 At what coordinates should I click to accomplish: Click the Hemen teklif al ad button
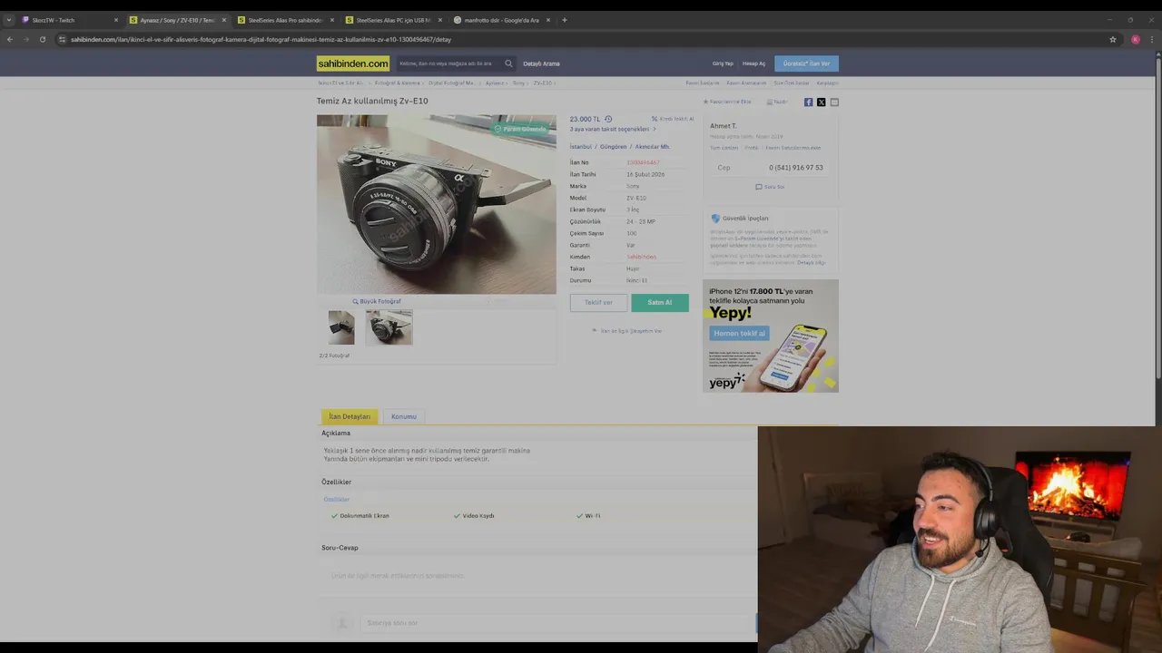(x=740, y=333)
